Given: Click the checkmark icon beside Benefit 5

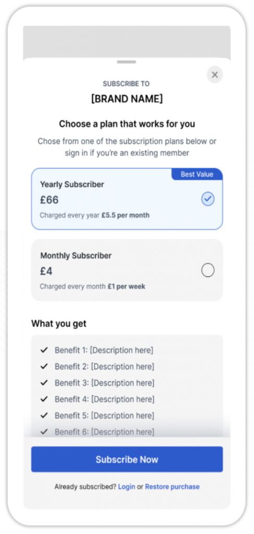Looking at the screenshot, I should coord(44,415).
